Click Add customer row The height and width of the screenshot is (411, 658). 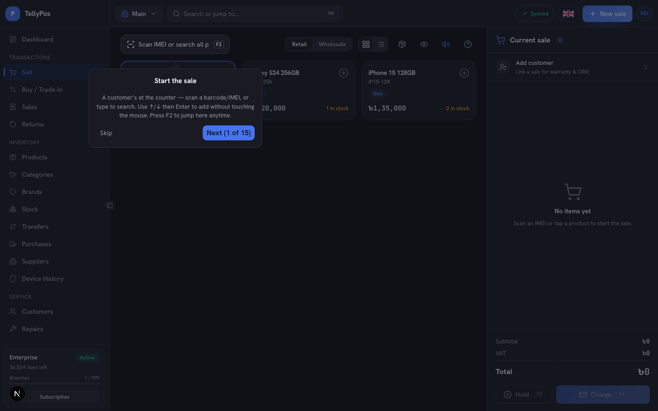pyautogui.click(x=573, y=67)
